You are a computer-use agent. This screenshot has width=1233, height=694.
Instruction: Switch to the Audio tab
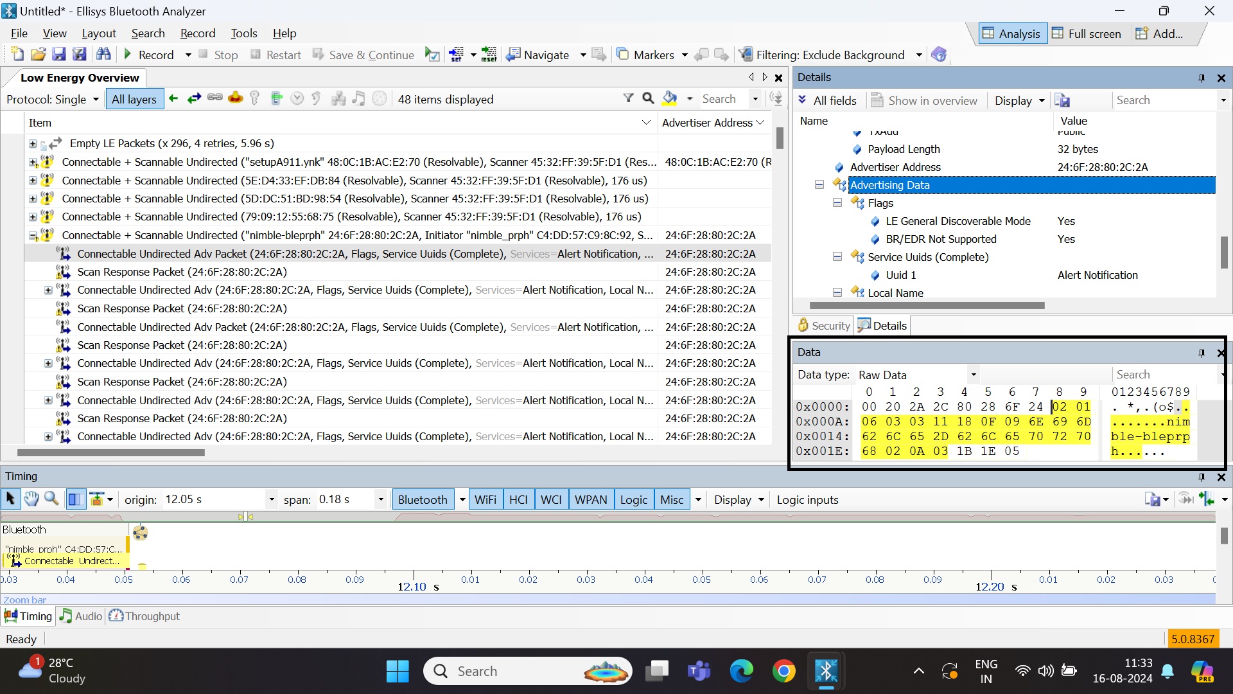(x=81, y=616)
